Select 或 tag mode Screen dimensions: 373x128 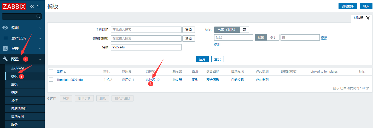click(244, 30)
